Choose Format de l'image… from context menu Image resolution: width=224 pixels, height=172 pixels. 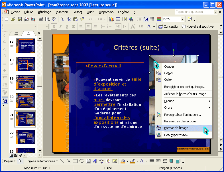[x=184, y=128]
